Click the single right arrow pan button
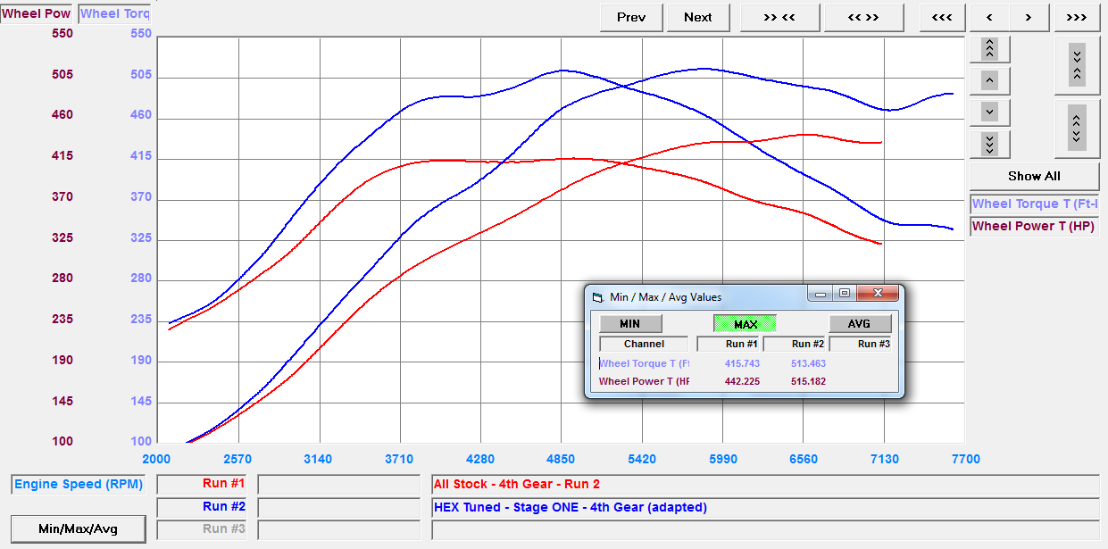Image resolution: width=1108 pixels, height=549 pixels. point(1029,17)
